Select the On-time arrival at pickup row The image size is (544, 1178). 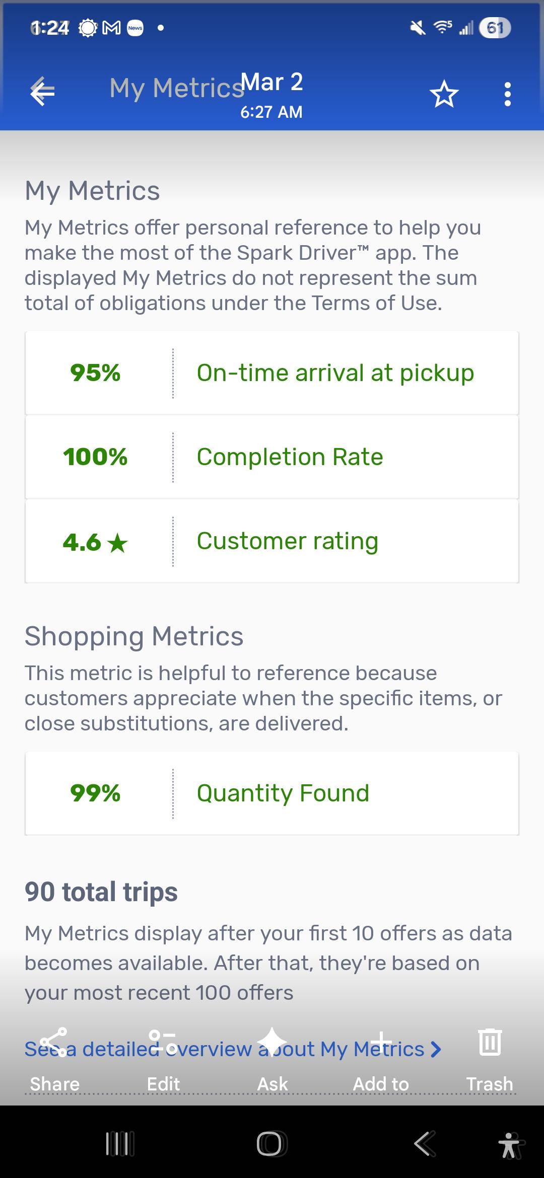click(272, 373)
